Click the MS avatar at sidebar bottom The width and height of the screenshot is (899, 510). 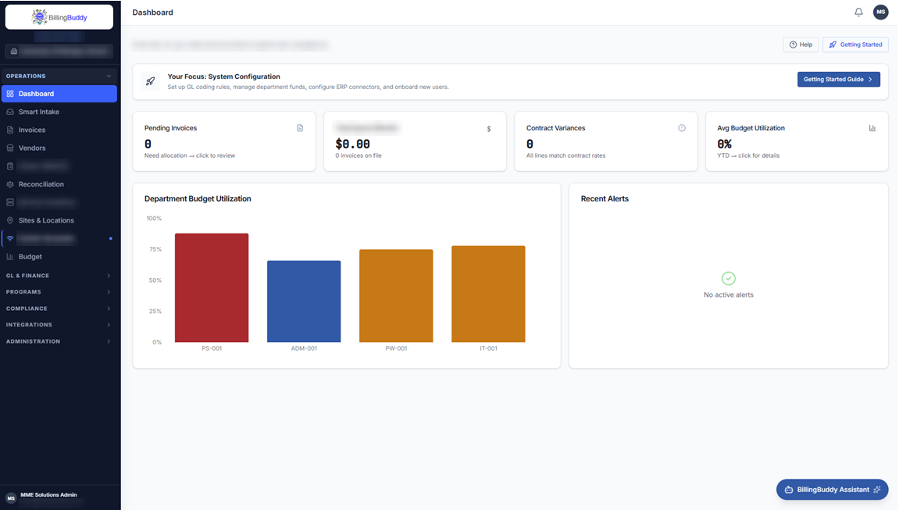(11, 498)
